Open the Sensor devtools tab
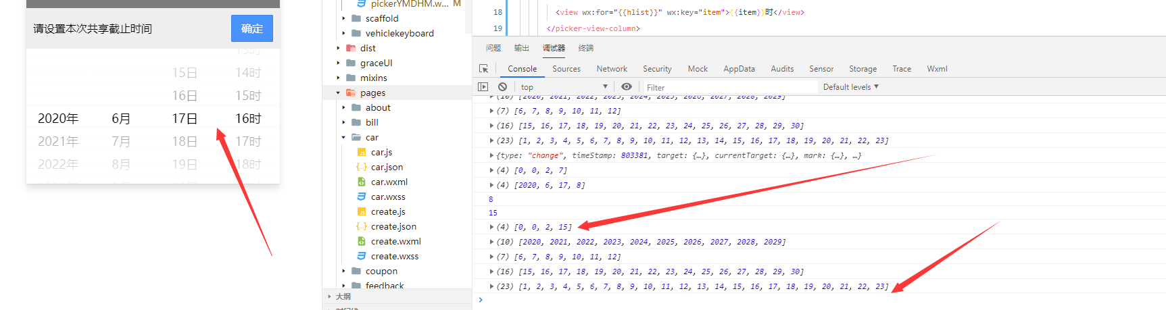1166x310 pixels. [x=821, y=69]
